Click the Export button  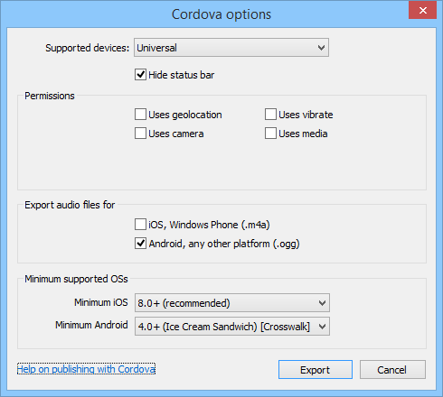click(316, 370)
